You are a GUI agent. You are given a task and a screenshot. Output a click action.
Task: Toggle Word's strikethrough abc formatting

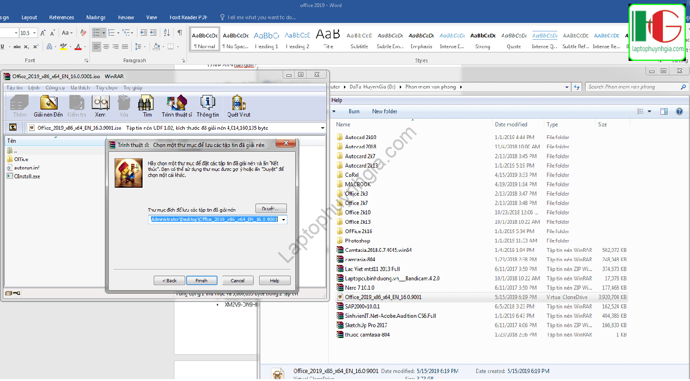coord(17,47)
